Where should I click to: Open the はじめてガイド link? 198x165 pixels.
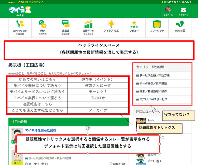[171, 2]
